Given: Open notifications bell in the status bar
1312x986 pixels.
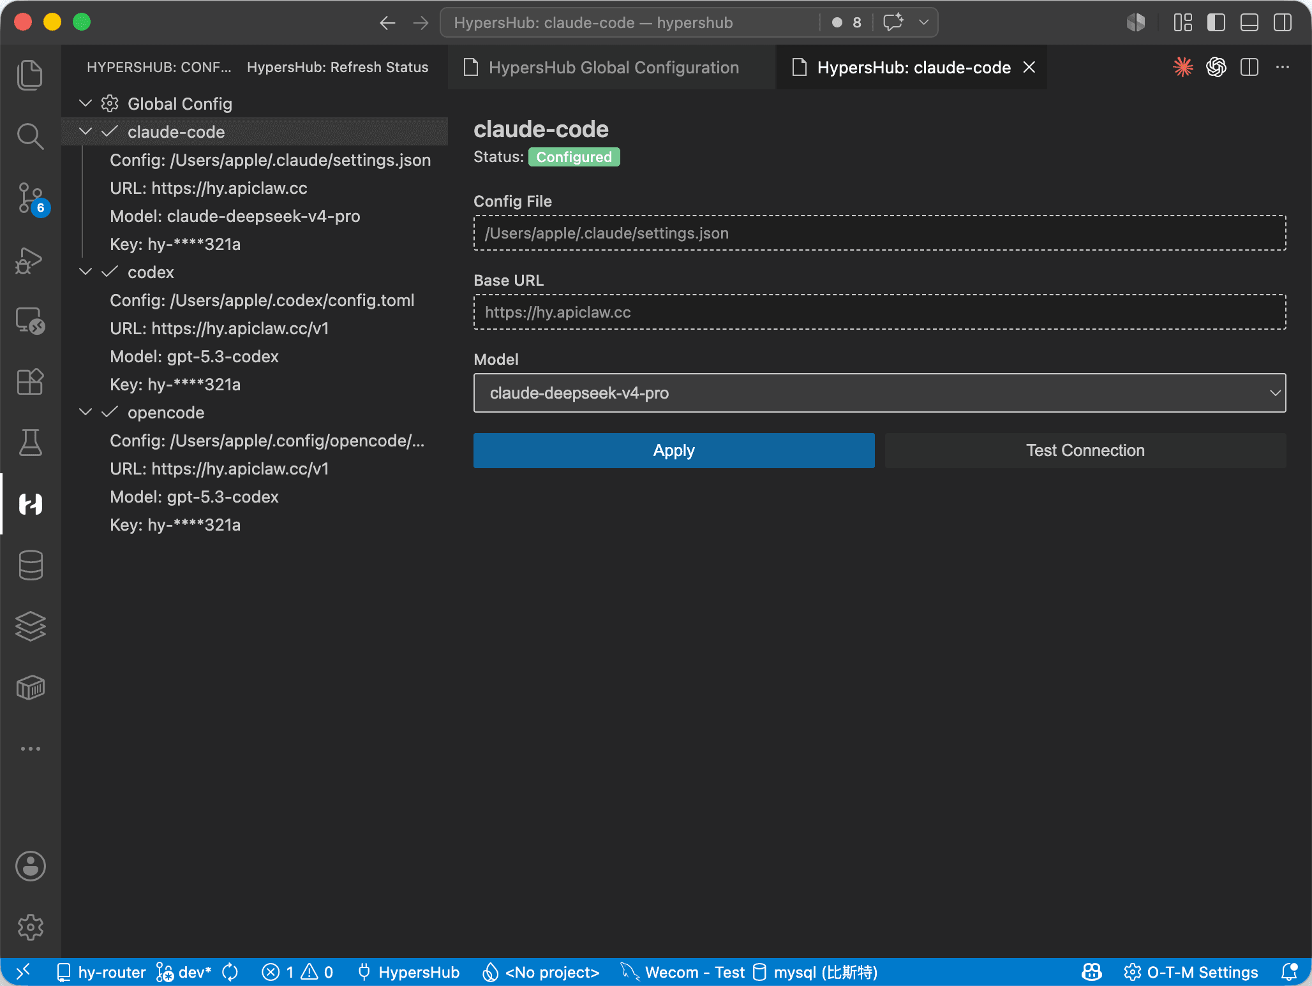Looking at the screenshot, I should point(1289,972).
